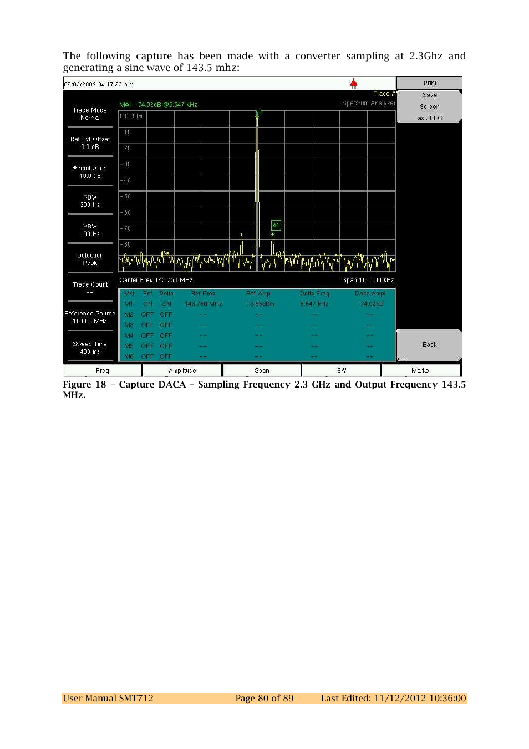Click the timestamp 06/03/2009 04:17:22 p.m.
The height and width of the screenshot is (749, 529).
tap(99, 84)
